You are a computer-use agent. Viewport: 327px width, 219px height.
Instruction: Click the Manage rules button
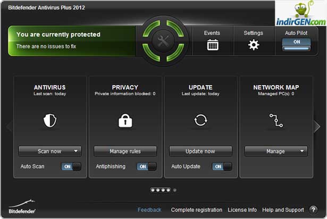click(125, 151)
